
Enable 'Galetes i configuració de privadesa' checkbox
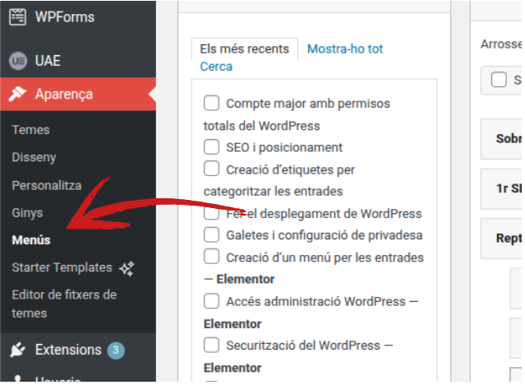211,235
